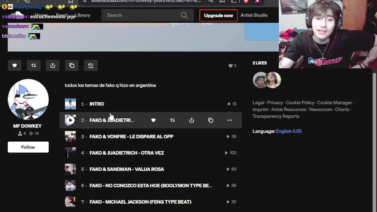Open the Legal link
The height and width of the screenshot is (212, 377).
coord(258,103)
